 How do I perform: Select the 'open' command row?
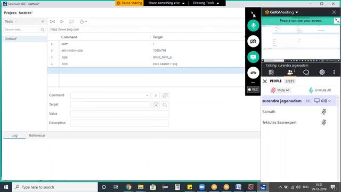146,44
